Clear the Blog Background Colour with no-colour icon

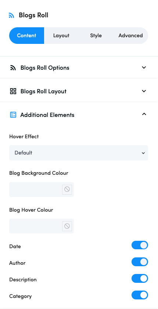pos(67,190)
